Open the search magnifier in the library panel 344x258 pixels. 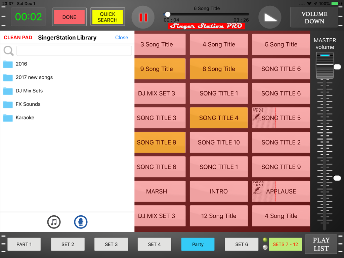tap(8, 51)
